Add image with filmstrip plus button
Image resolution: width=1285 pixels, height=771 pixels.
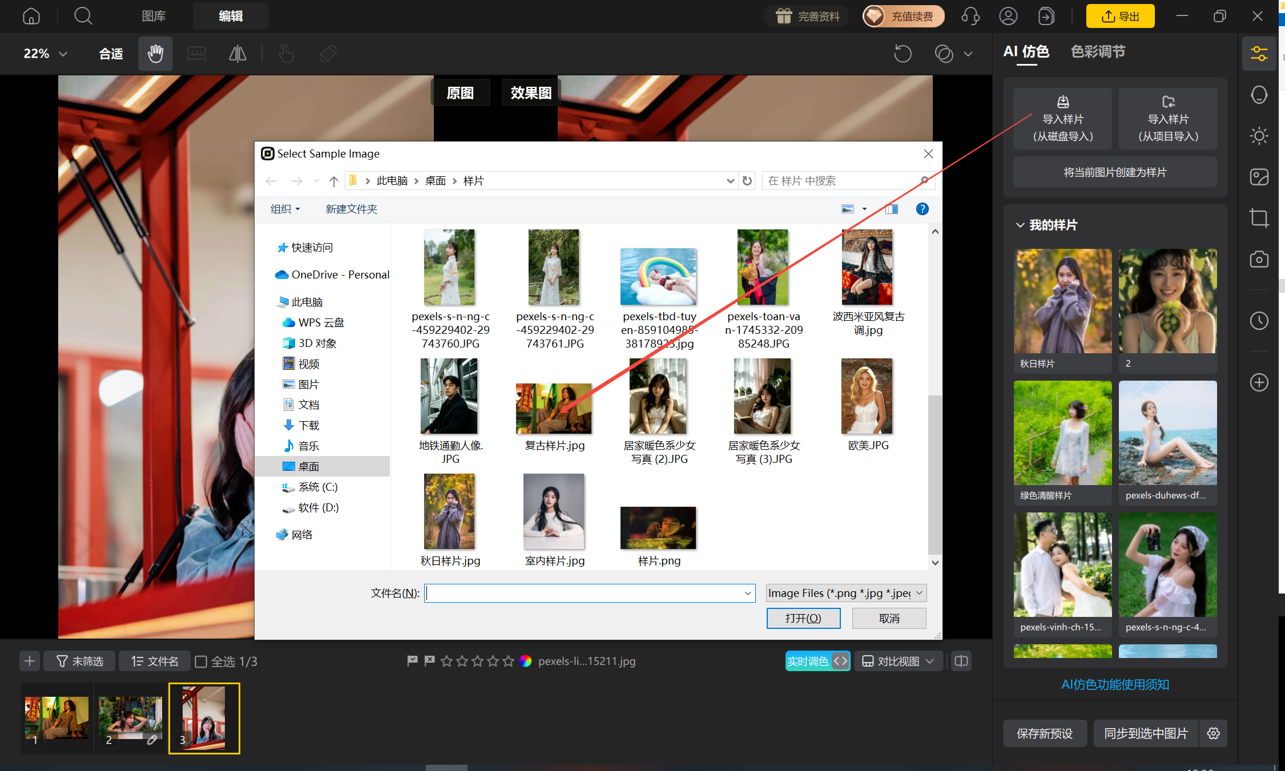click(30, 661)
